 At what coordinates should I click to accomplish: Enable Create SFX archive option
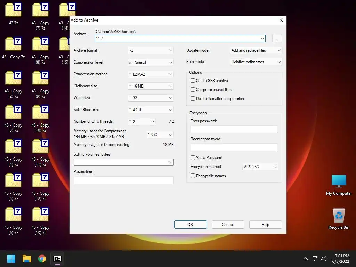[x=193, y=81]
